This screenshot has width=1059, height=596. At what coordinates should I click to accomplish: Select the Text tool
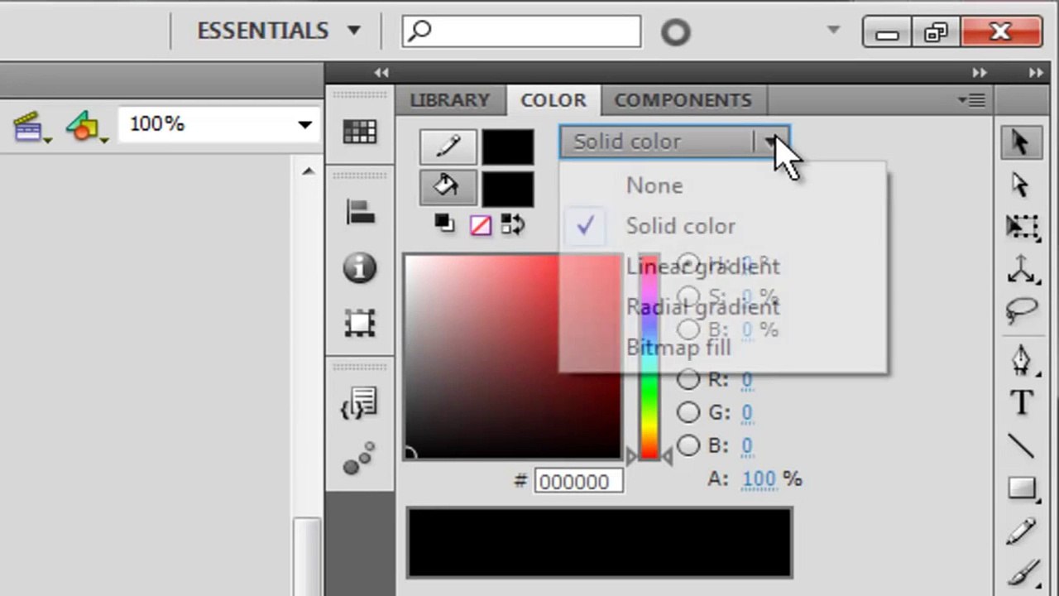point(1022,403)
